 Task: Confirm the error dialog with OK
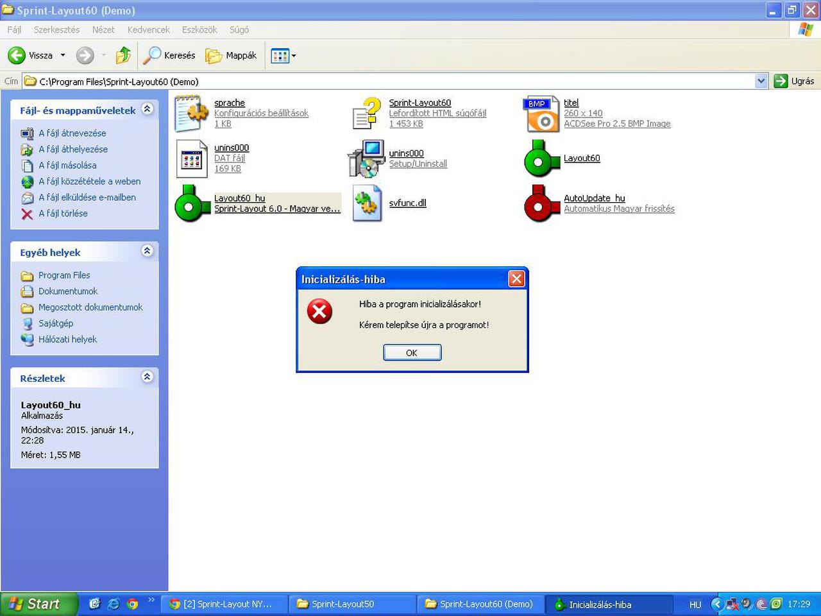click(x=412, y=353)
